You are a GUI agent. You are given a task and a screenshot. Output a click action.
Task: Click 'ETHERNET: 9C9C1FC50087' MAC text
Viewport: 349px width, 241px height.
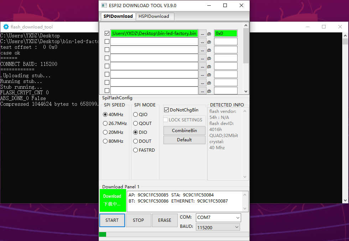point(199,201)
